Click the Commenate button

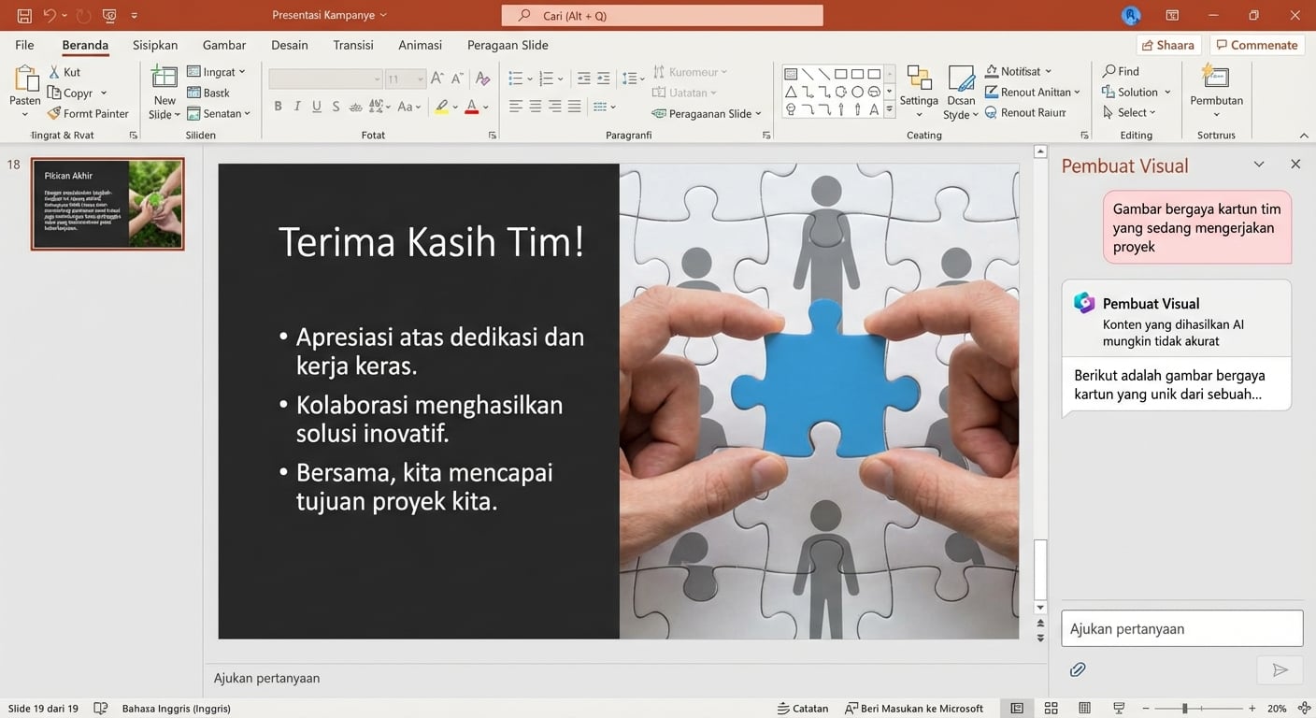[1256, 44]
